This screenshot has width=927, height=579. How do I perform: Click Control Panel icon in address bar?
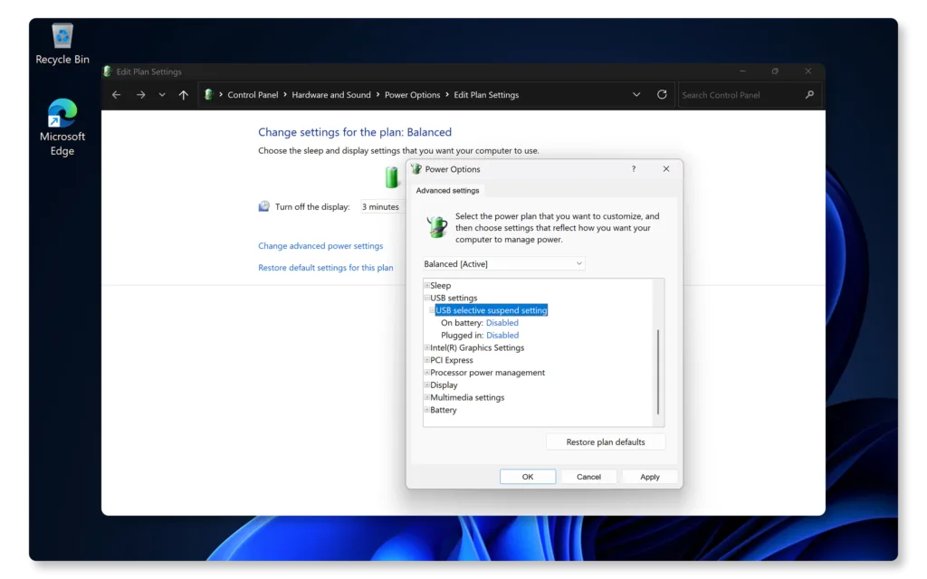[x=208, y=94]
